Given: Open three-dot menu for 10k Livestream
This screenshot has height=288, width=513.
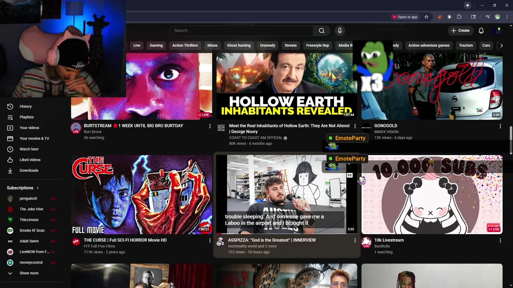Looking at the screenshot, I should click(500, 241).
